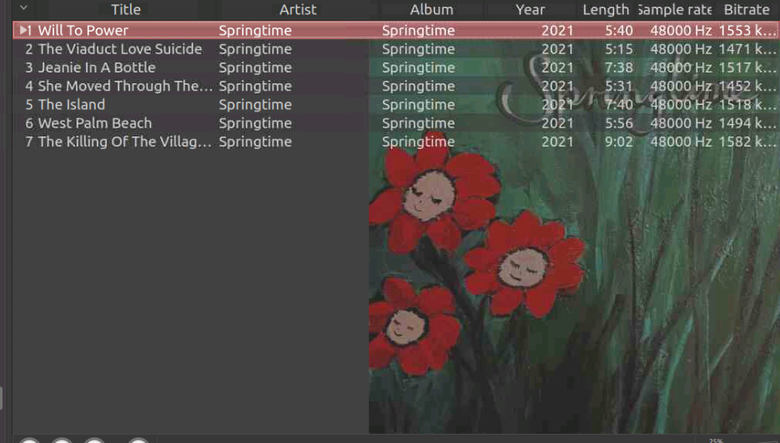Select the track titled The Island
This screenshot has width=780, height=443.
pyautogui.click(x=72, y=104)
